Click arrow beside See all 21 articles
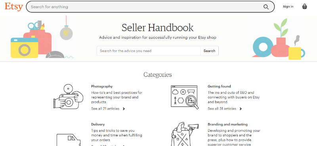The width and height of the screenshot is (317, 146). (x=124, y=109)
